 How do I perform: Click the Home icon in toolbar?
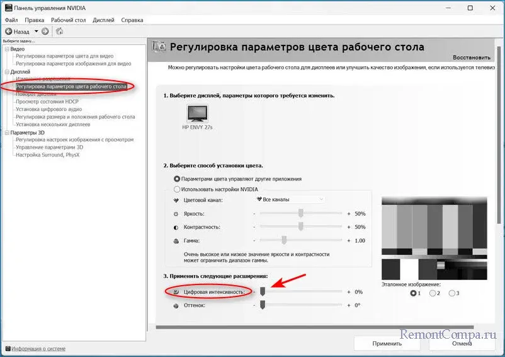60,31
